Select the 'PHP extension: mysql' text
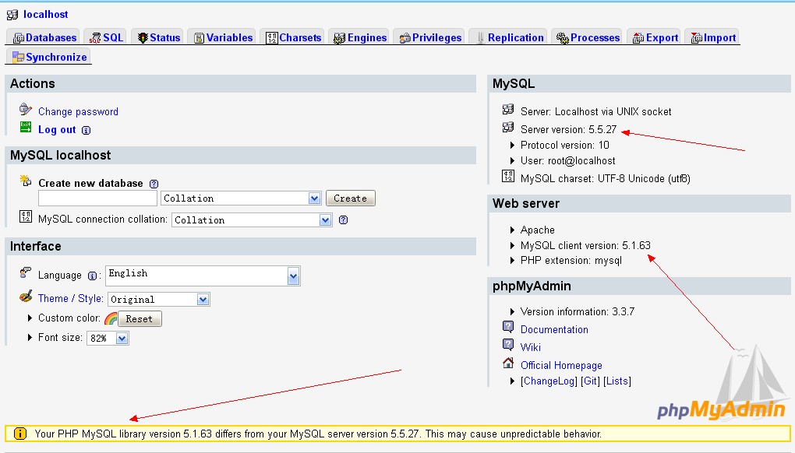 571,260
